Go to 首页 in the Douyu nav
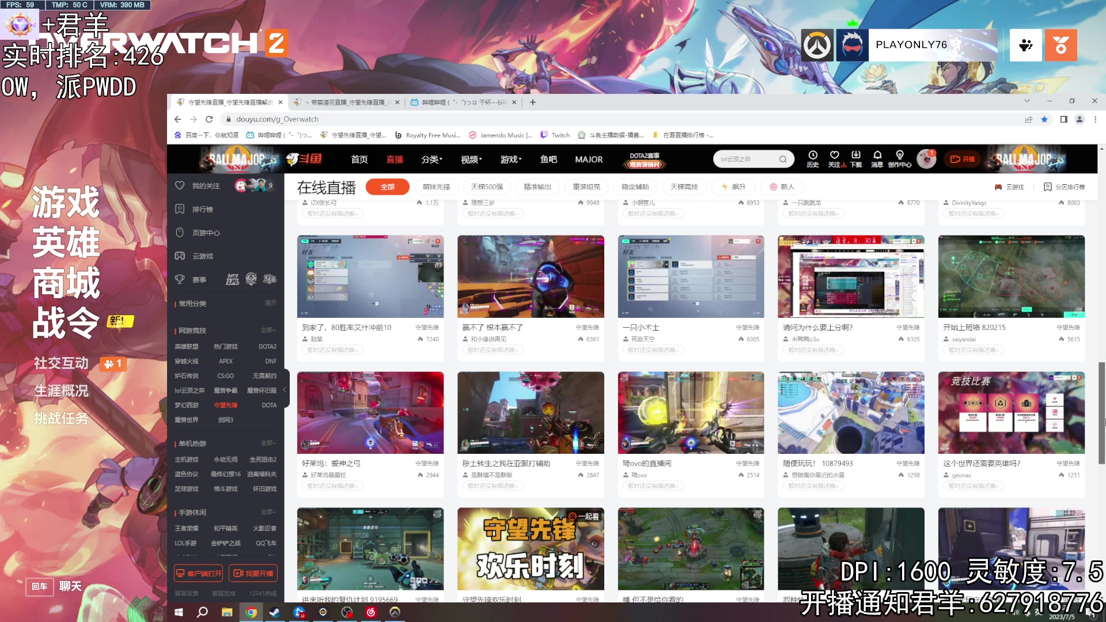The height and width of the screenshot is (622, 1106). click(x=359, y=159)
